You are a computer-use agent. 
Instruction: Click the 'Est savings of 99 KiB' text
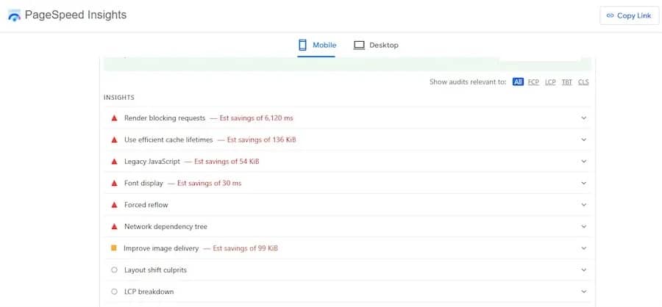[x=245, y=248]
